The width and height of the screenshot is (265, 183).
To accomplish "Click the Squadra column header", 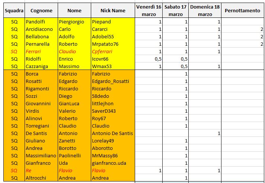I will 14,10.
